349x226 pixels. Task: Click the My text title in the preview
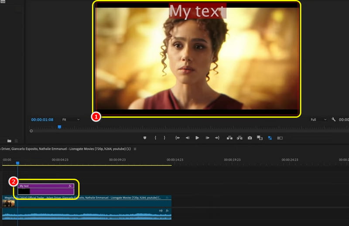click(x=198, y=10)
